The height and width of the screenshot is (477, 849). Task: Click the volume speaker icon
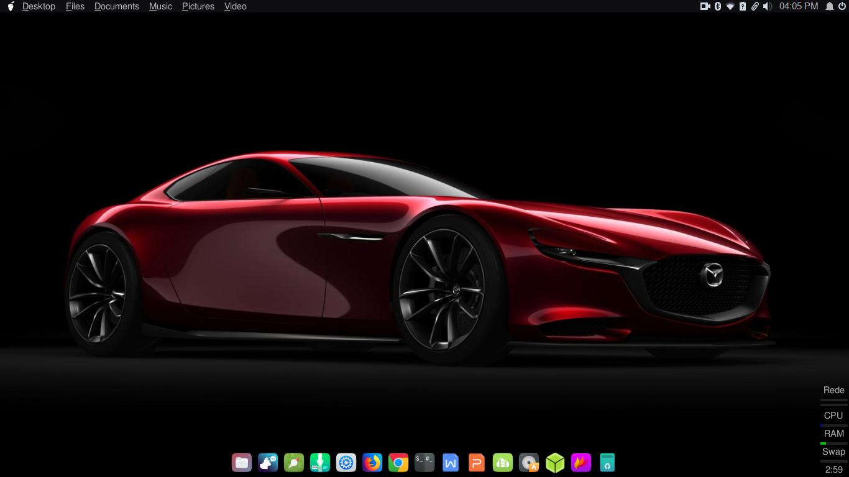click(768, 6)
